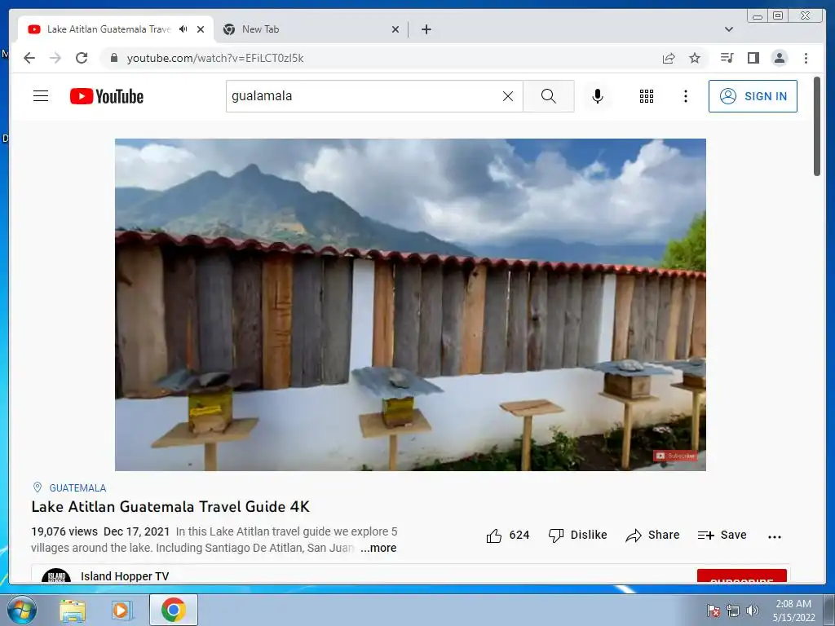The height and width of the screenshot is (626, 835).
Task: Share this page from address bar
Action: click(x=669, y=58)
